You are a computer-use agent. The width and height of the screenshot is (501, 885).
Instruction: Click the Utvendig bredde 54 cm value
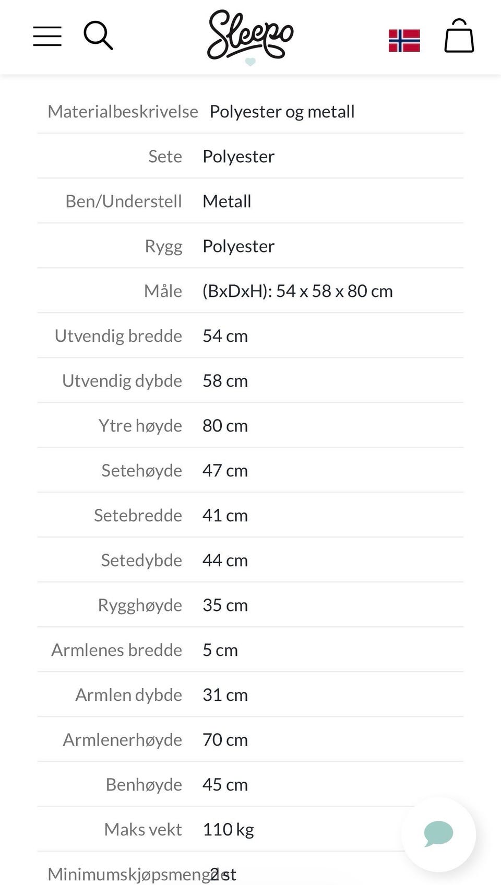pyautogui.click(x=225, y=336)
